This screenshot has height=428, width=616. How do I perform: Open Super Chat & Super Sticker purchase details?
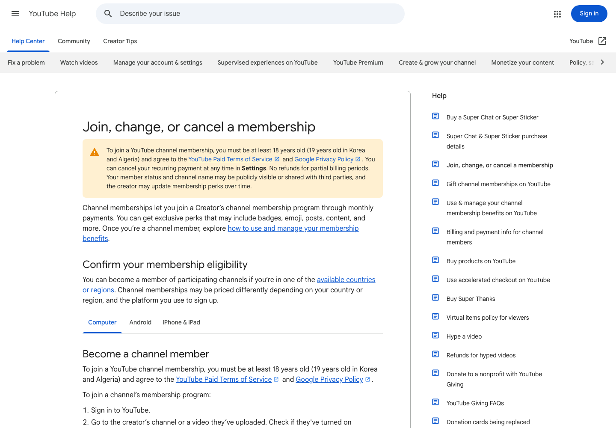pos(497,141)
